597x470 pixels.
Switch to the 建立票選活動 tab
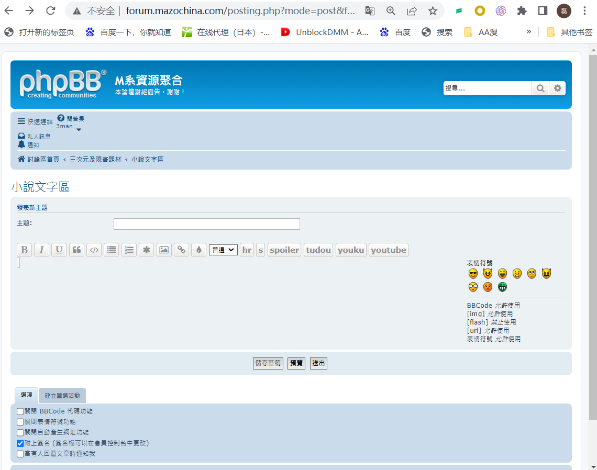tap(62, 396)
